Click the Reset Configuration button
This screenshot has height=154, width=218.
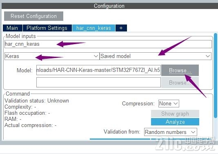click(33, 16)
